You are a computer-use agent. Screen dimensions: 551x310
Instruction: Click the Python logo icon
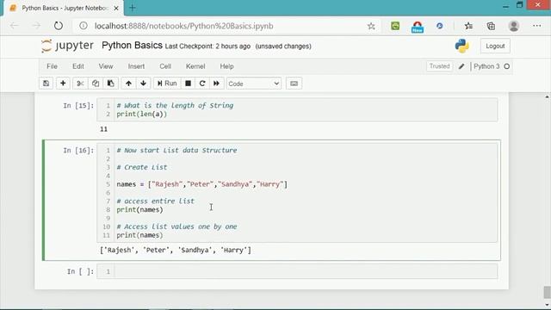(x=461, y=46)
